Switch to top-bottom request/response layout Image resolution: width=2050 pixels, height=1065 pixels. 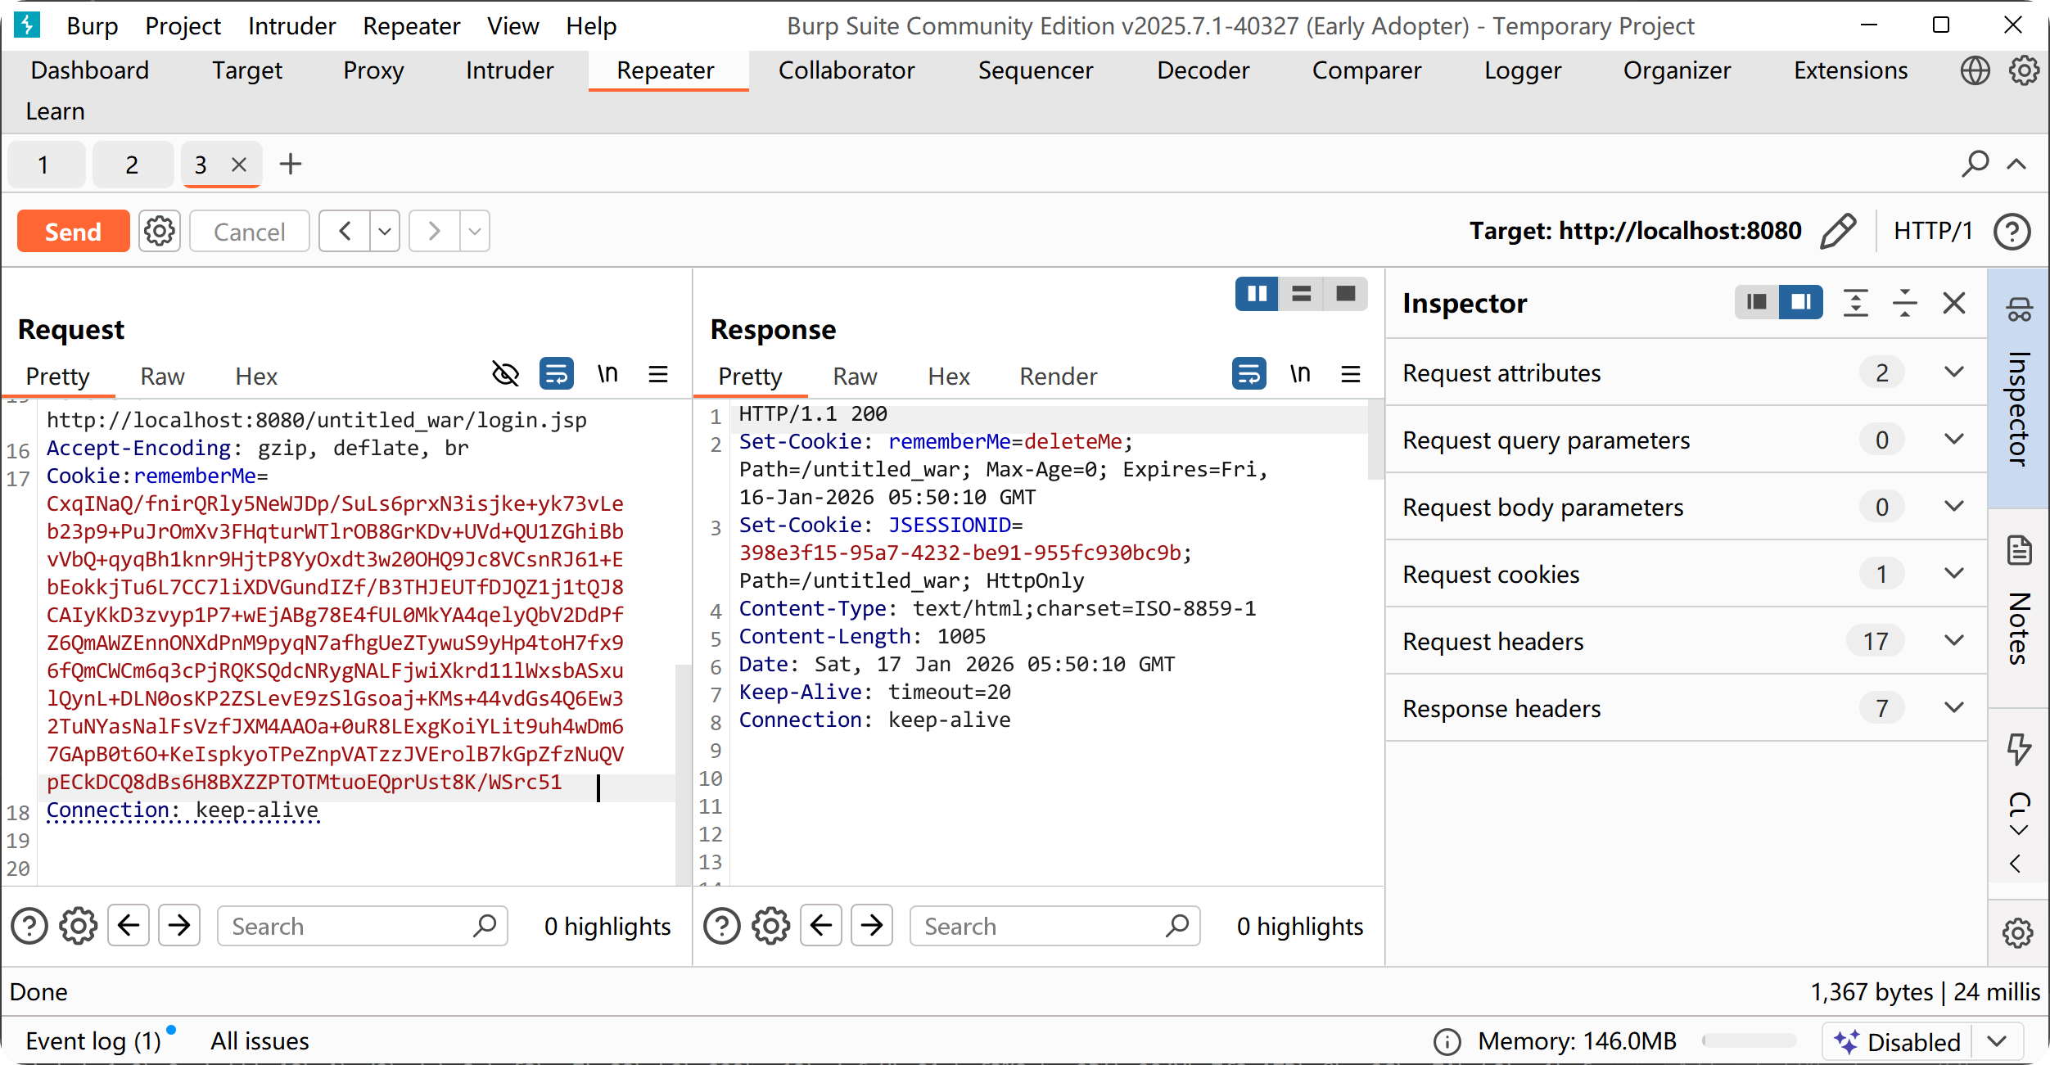tap(1301, 294)
